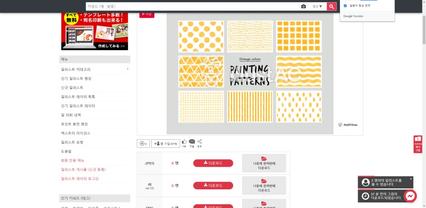
Task: Open 일러스트 레이터 목록 menu item
Action: point(78,96)
